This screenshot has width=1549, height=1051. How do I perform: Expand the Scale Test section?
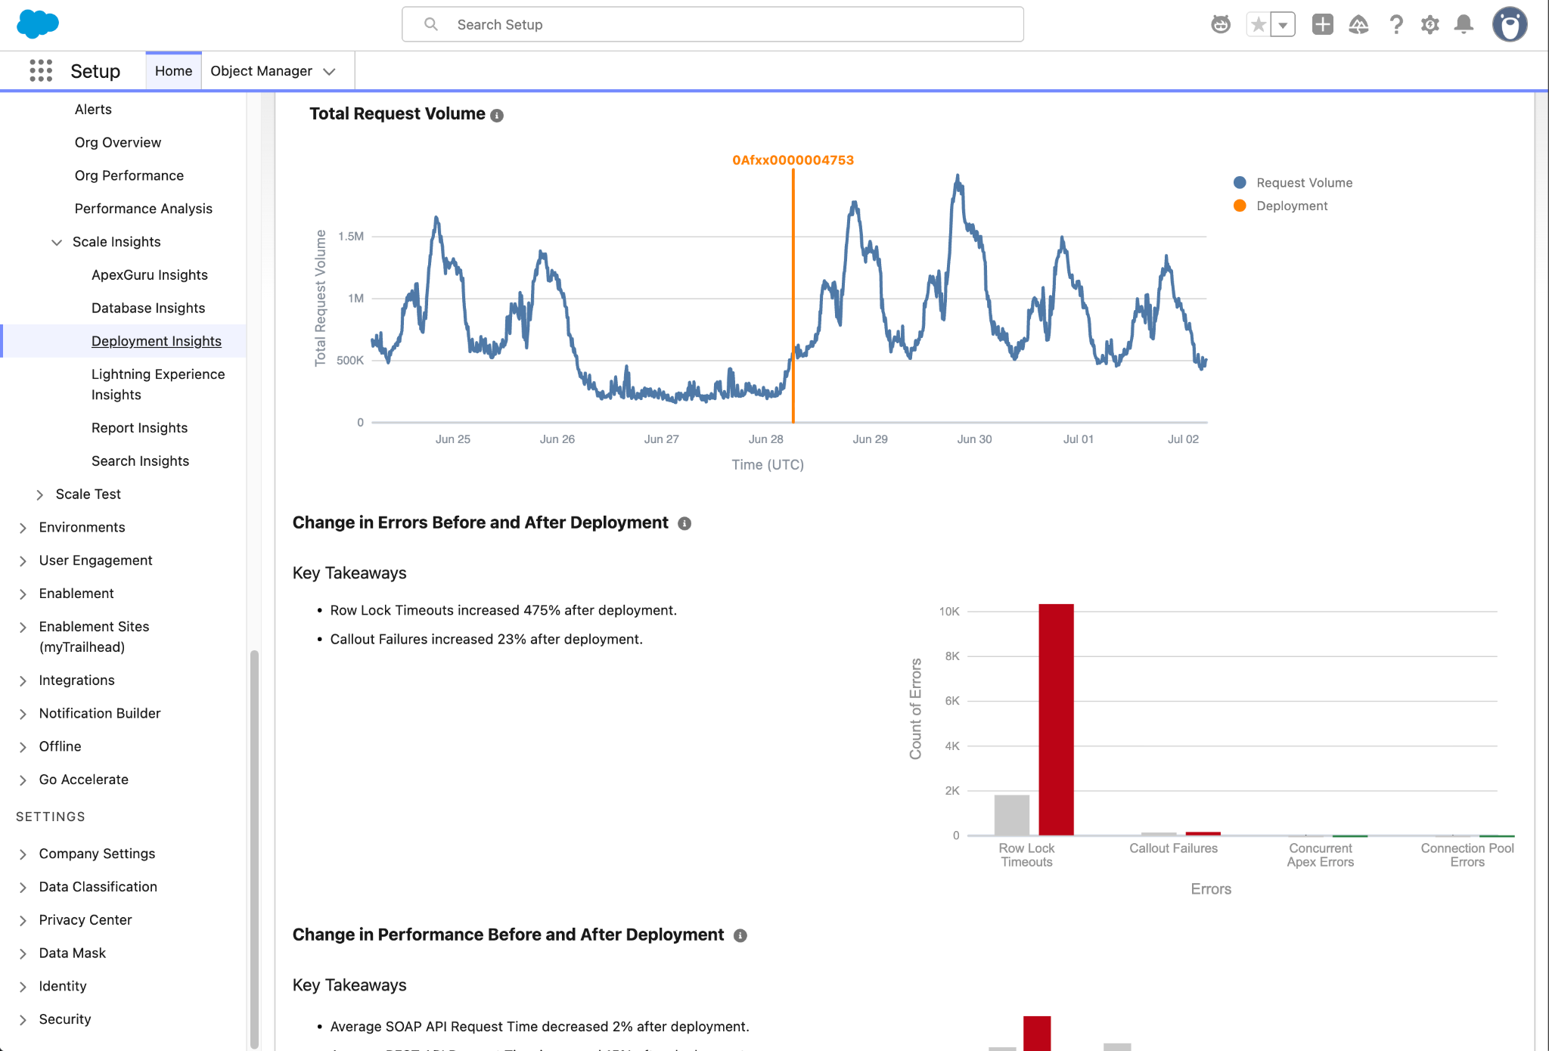pyautogui.click(x=40, y=494)
